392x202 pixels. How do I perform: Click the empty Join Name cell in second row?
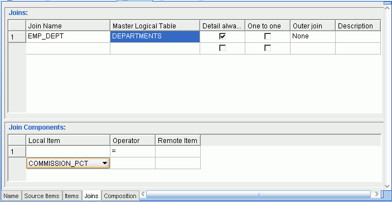click(x=68, y=48)
